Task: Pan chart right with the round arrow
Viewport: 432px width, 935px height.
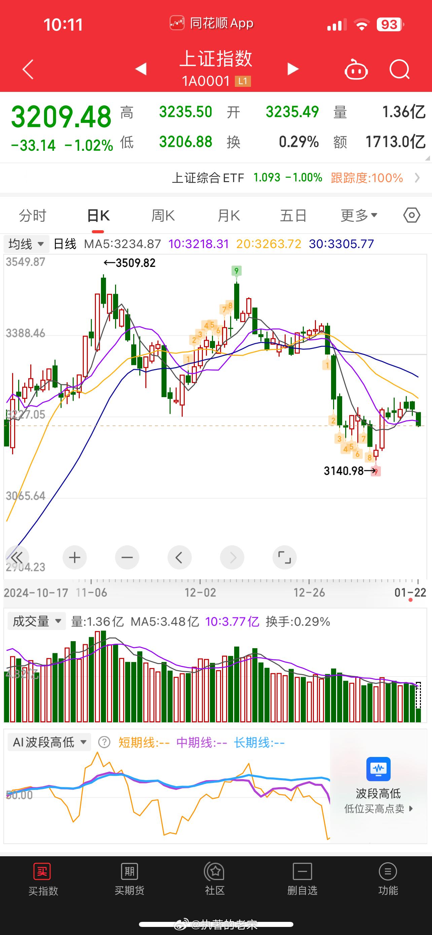Action: [232, 557]
